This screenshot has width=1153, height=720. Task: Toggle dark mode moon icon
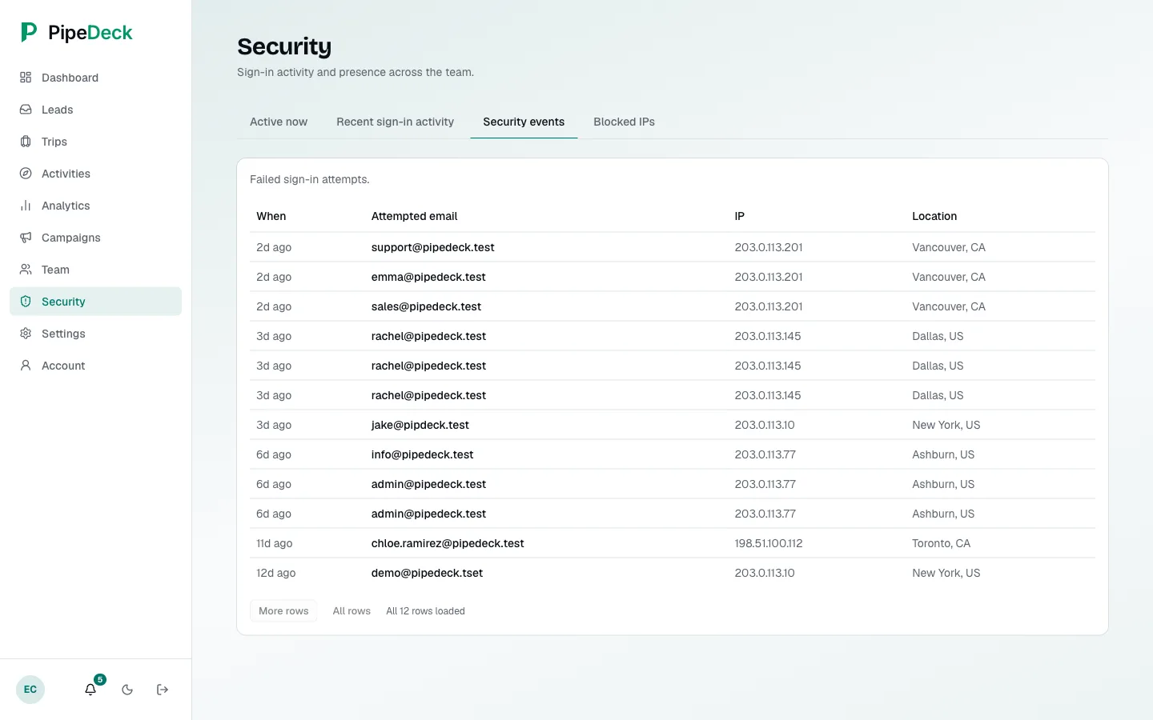point(127,690)
